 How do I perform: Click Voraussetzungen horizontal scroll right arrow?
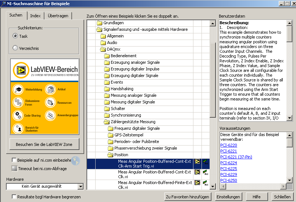283,186
